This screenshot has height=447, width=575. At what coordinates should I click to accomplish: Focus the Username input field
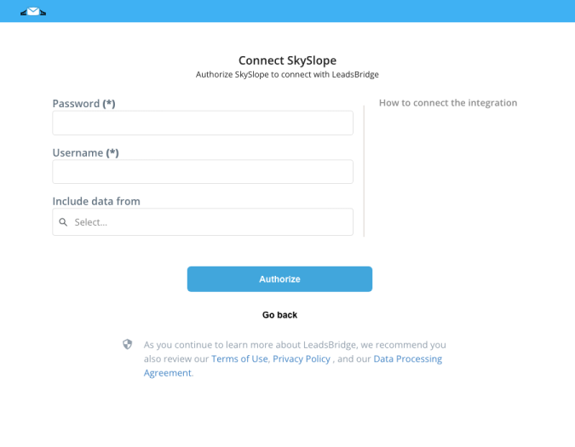click(x=203, y=172)
